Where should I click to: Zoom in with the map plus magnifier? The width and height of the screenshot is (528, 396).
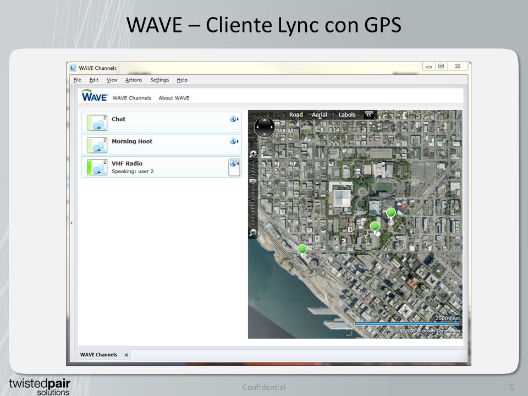pos(253,154)
